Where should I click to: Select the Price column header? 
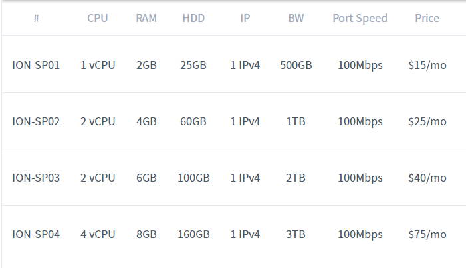[427, 18]
